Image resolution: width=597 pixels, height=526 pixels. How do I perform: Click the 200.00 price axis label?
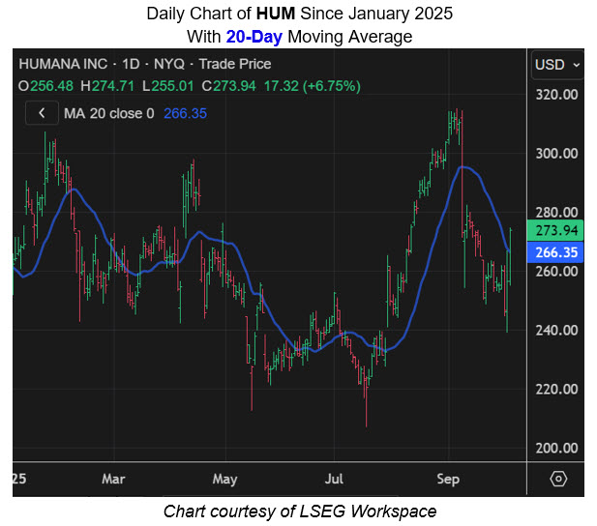[x=556, y=449]
